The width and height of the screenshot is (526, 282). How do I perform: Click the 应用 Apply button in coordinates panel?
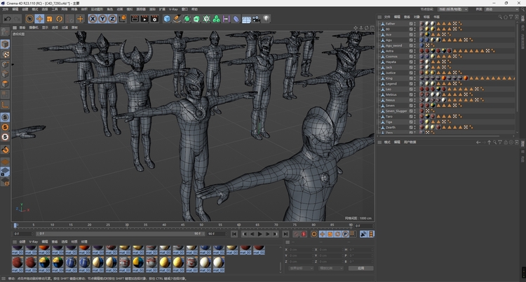click(360, 268)
